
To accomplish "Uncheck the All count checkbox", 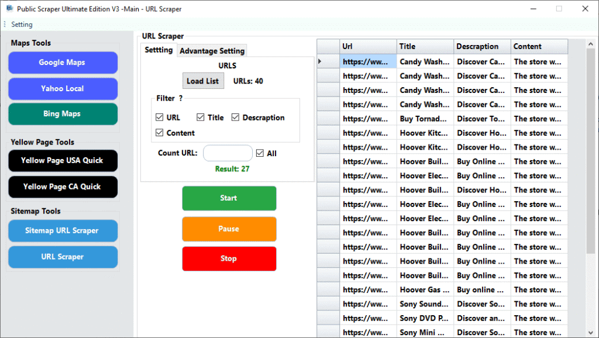I will (x=260, y=153).
